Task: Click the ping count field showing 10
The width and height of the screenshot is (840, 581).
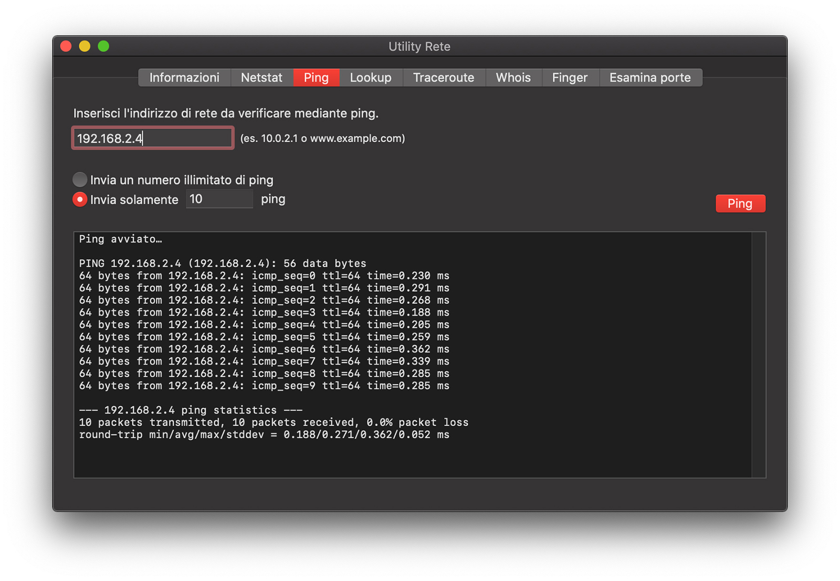Action: tap(219, 199)
